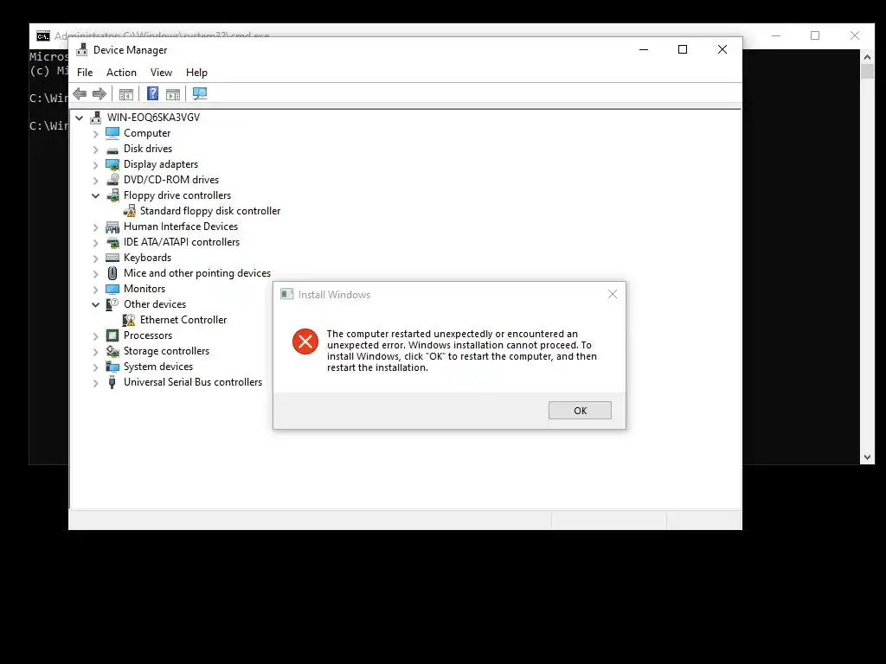Click the Forward arrow toolbar icon

[100, 93]
